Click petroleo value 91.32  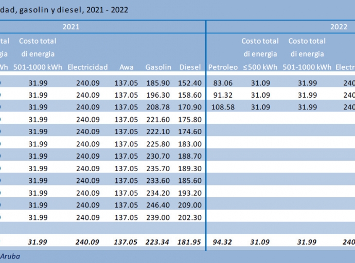pos(223,95)
